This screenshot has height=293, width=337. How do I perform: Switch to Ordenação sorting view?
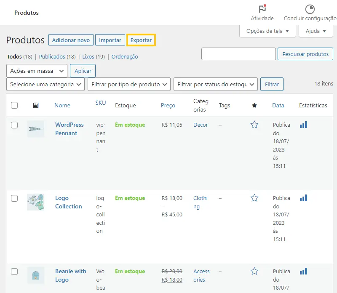click(125, 57)
